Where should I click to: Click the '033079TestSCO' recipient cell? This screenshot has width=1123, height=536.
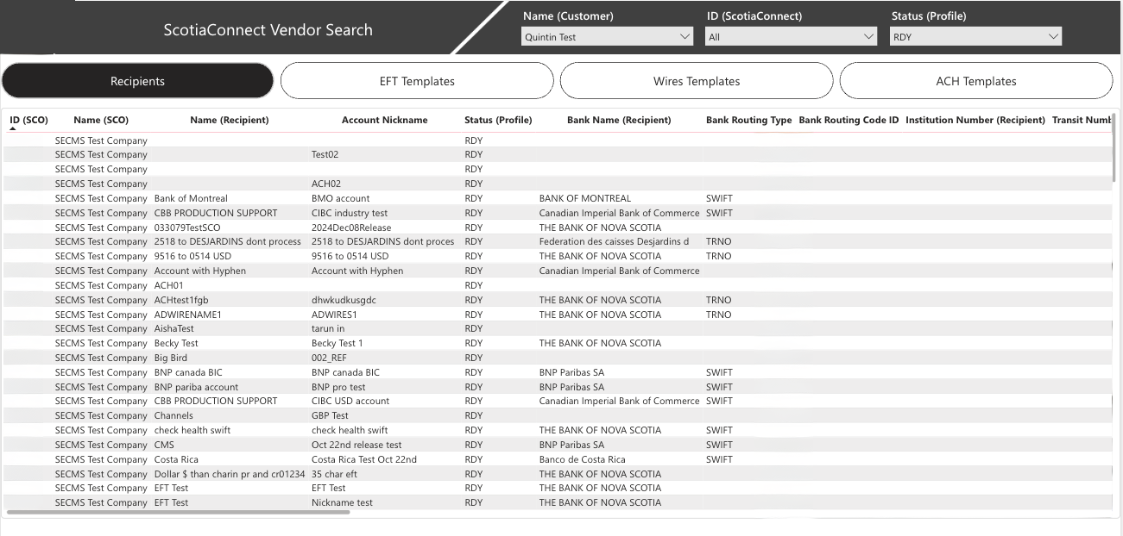click(187, 227)
